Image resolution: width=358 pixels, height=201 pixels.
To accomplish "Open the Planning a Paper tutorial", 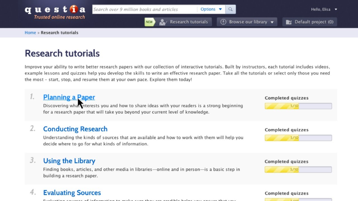I will (69, 97).
